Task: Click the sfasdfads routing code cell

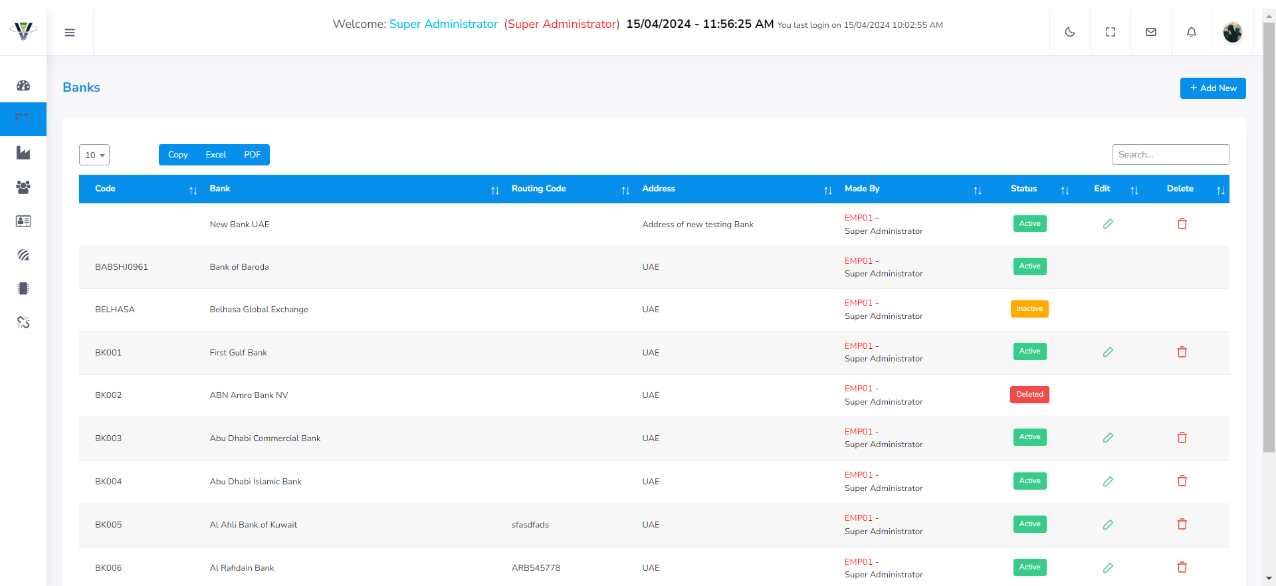Action: click(530, 525)
